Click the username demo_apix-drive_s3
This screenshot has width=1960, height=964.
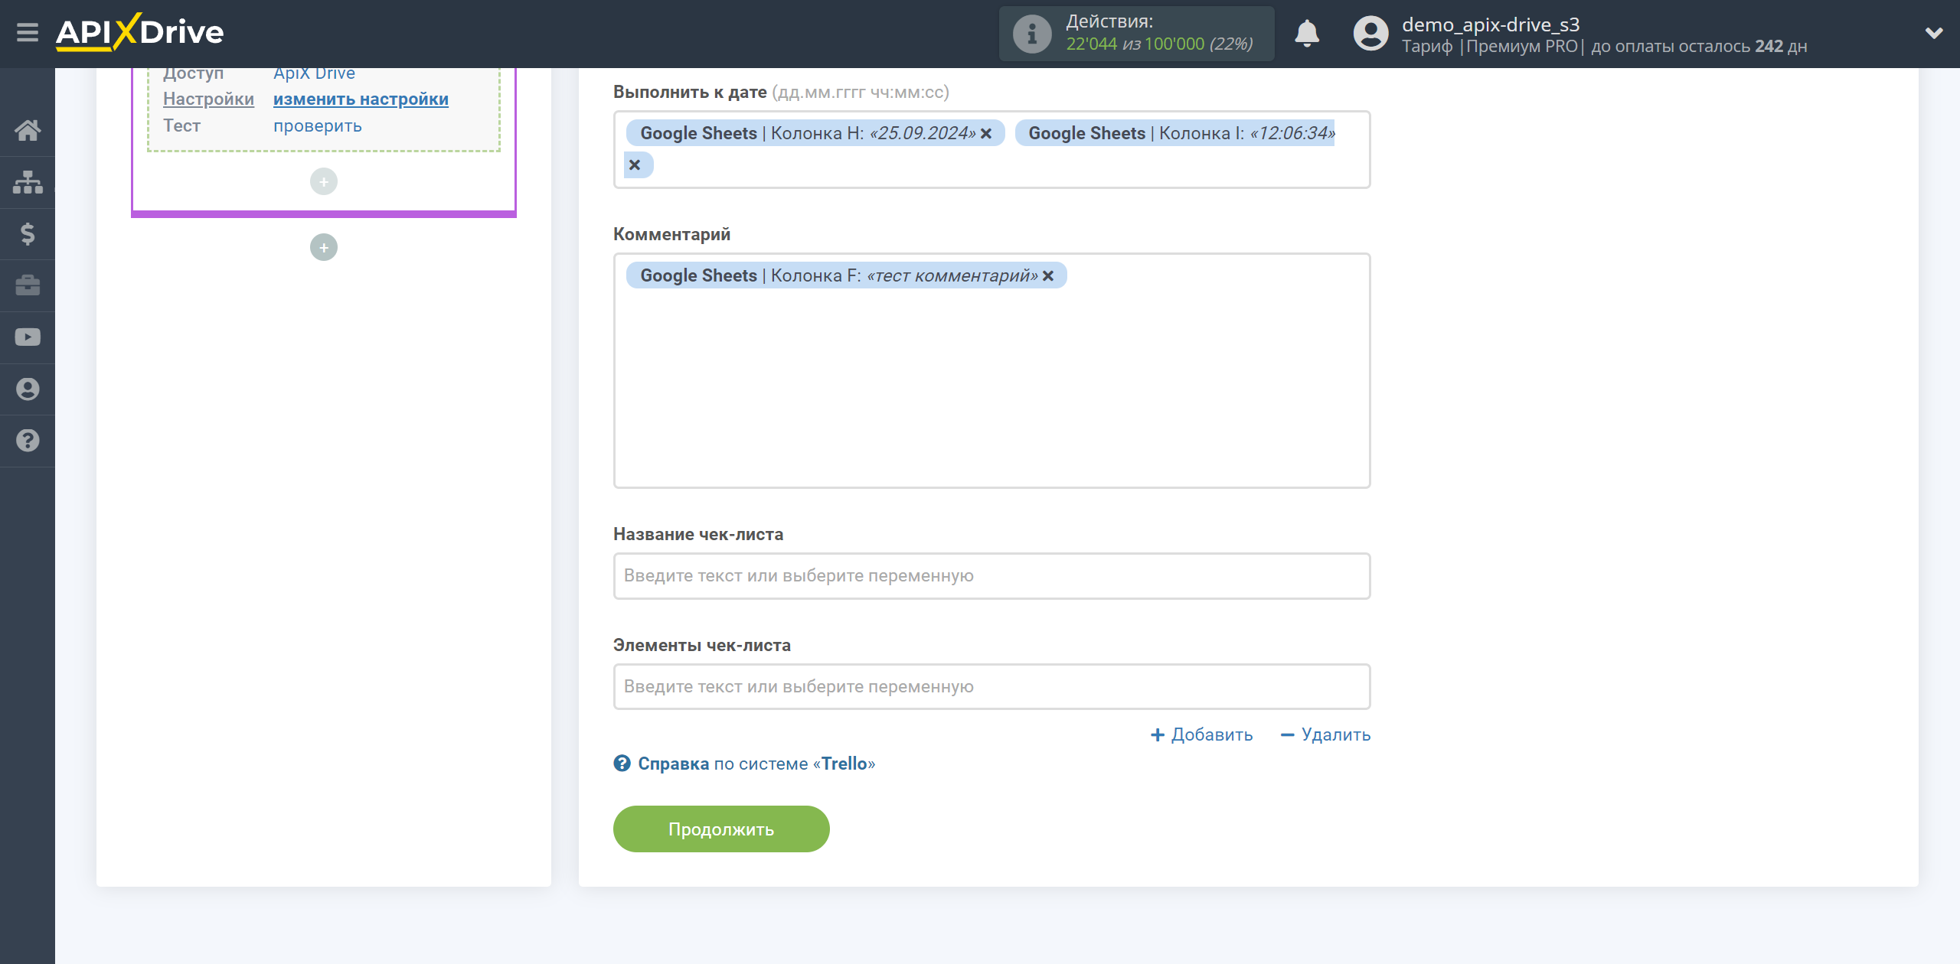pyautogui.click(x=1491, y=24)
